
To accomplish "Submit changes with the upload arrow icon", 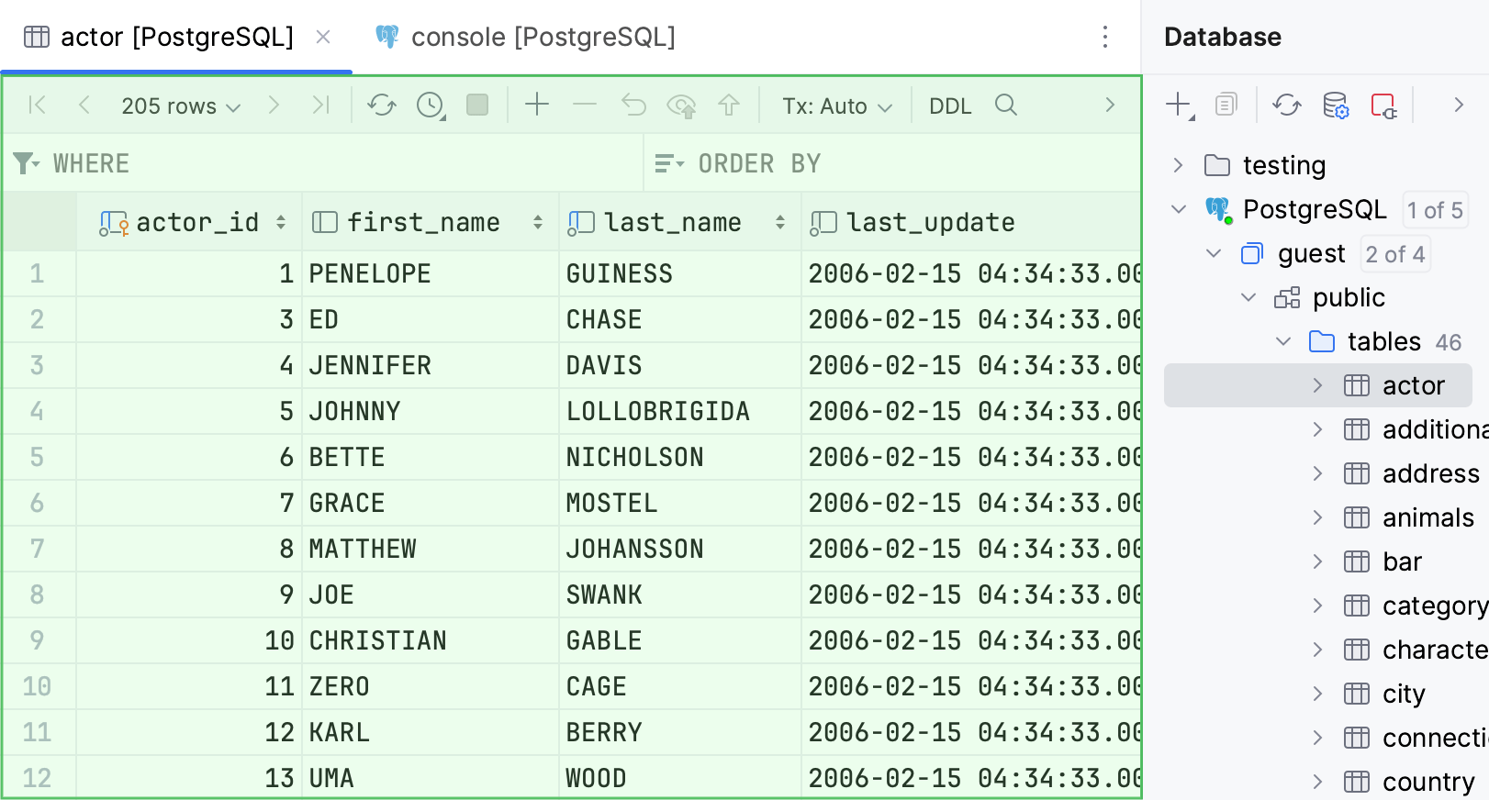I will [x=728, y=106].
